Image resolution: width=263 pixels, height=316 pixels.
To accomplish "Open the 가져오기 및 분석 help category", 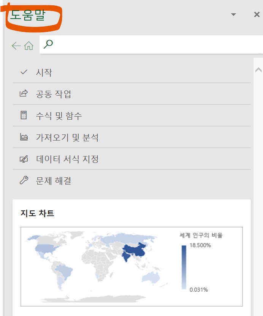I will tap(132, 137).
